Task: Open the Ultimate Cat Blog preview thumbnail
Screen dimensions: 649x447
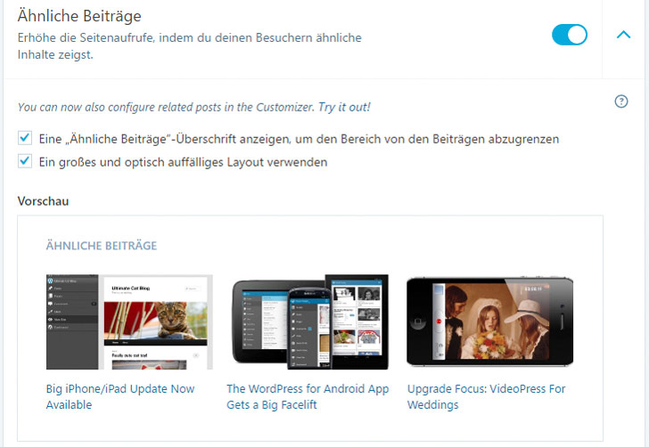Action: pos(129,321)
